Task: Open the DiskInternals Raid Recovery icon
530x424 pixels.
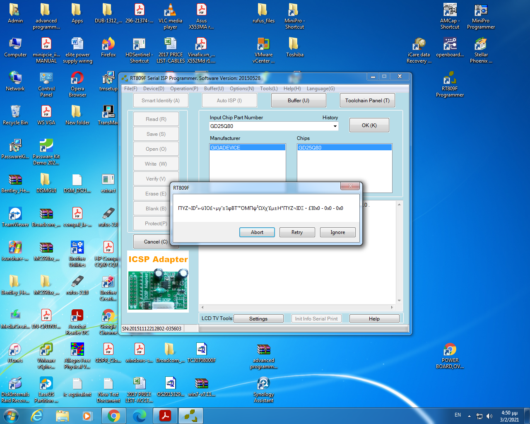Action: click(x=15, y=390)
